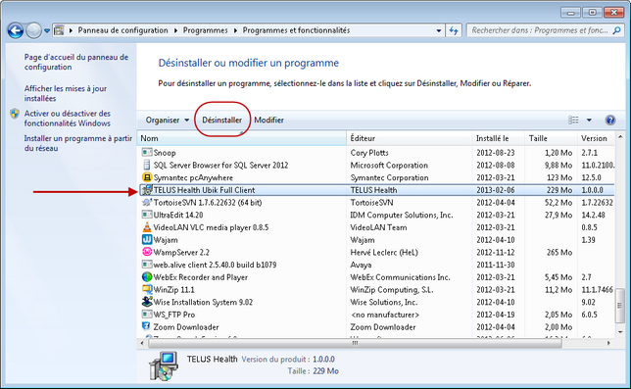Click the Snoop program icon
The height and width of the screenshot is (389, 631).
click(147, 152)
